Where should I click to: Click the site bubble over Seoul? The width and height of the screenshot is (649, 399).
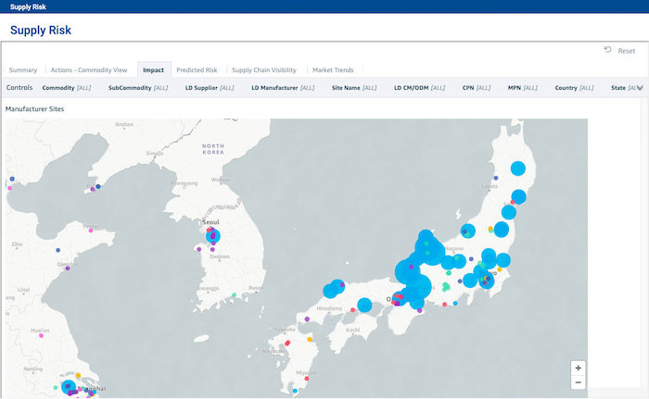[x=212, y=238]
